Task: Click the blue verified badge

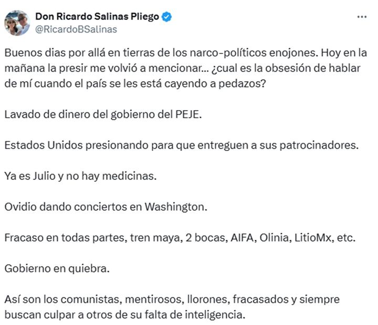Action: coord(167,17)
